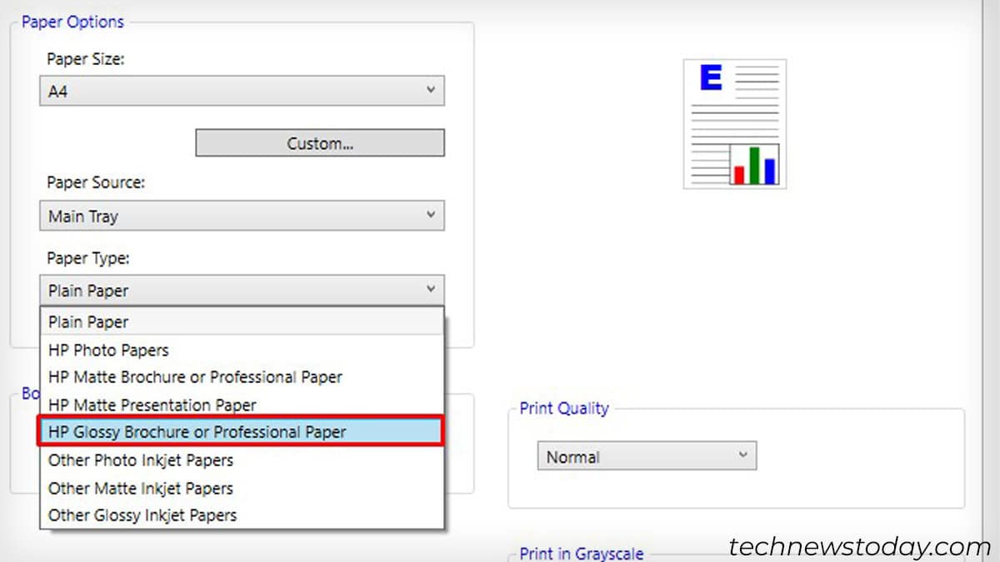
Task: Choose HP Photo Papers option
Action: [107, 350]
